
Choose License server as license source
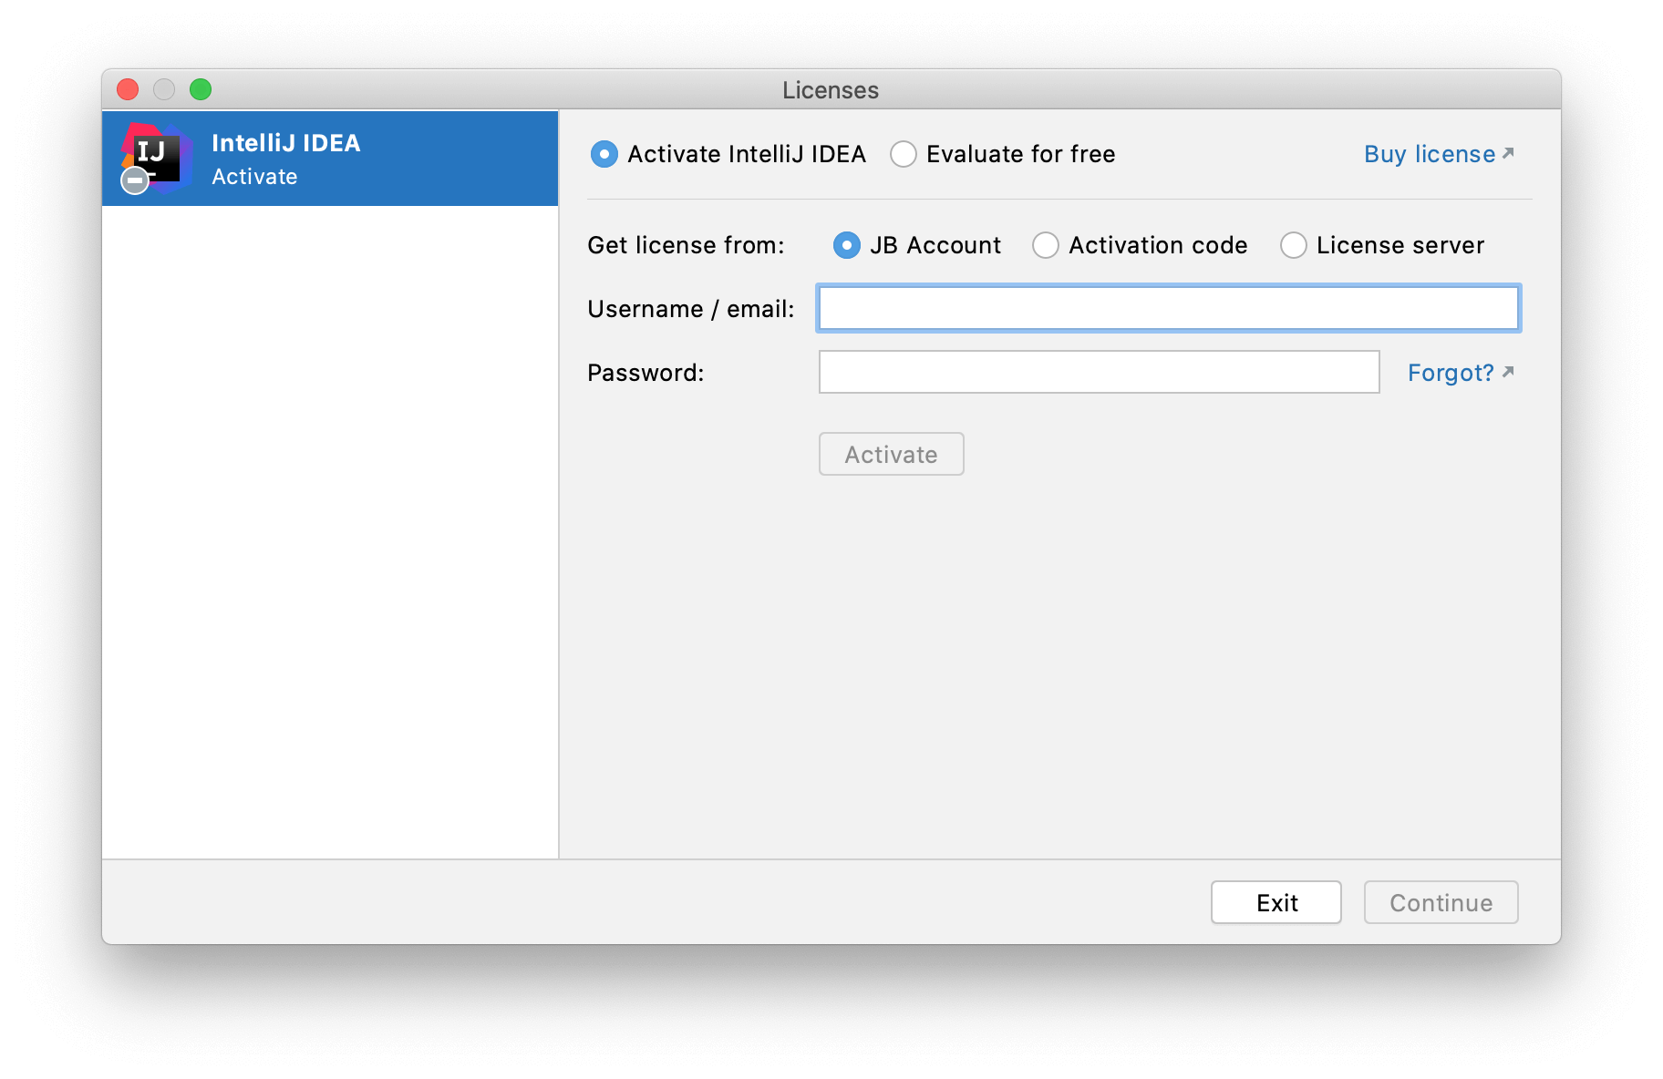pos(1294,245)
